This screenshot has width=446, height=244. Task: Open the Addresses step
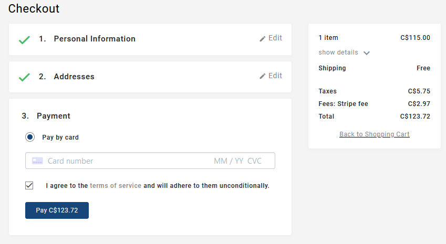[x=74, y=77]
